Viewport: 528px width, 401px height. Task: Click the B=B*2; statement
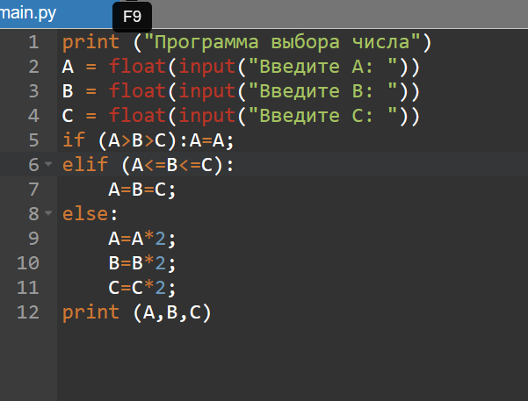point(142,263)
